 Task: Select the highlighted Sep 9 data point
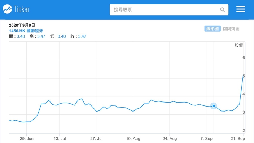click(x=214, y=106)
